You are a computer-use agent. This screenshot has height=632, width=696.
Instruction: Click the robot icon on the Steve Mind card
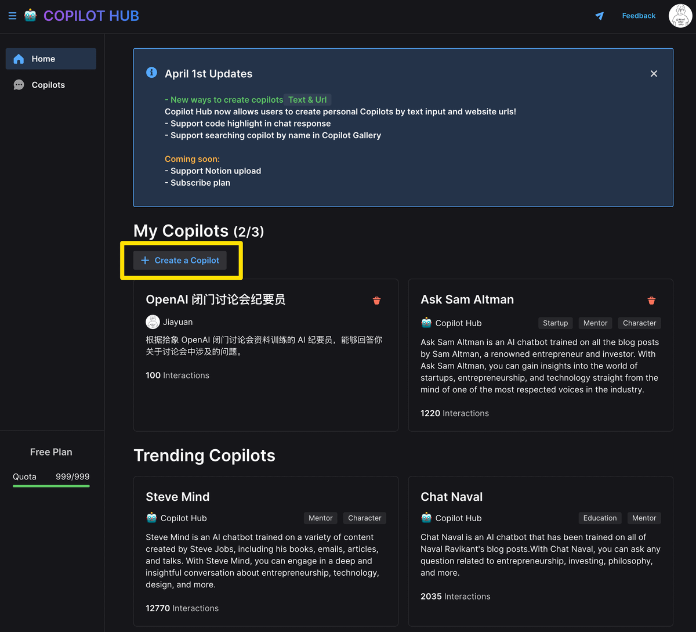(x=151, y=518)
